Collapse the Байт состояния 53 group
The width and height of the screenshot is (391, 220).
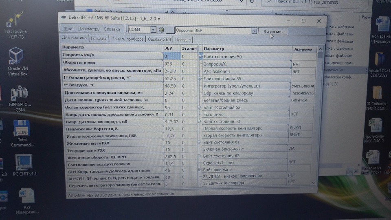click(x=200, y=121)
